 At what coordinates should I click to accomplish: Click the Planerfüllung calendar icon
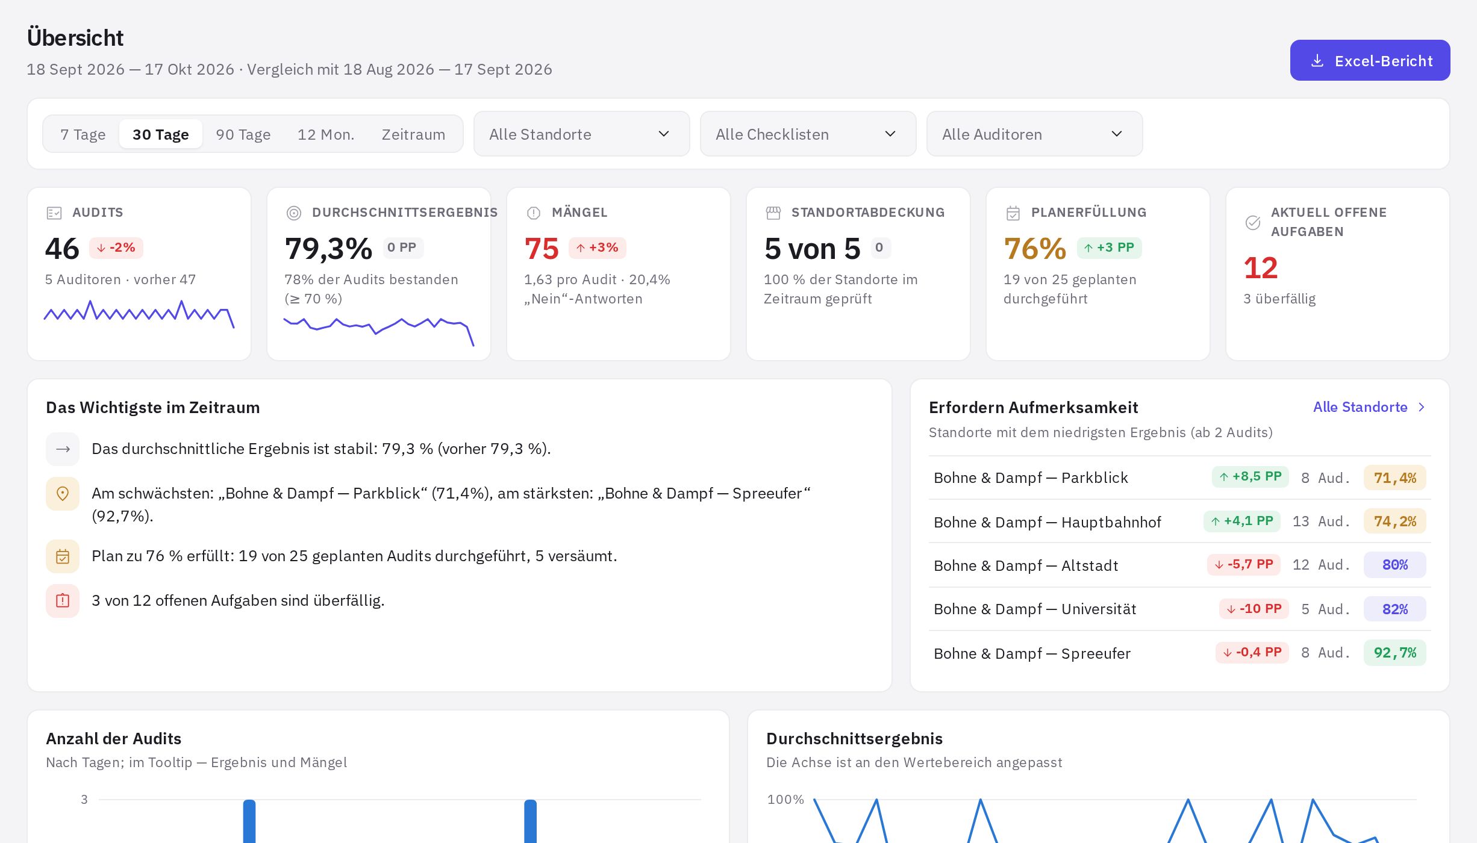click(x=1013, y=213)
